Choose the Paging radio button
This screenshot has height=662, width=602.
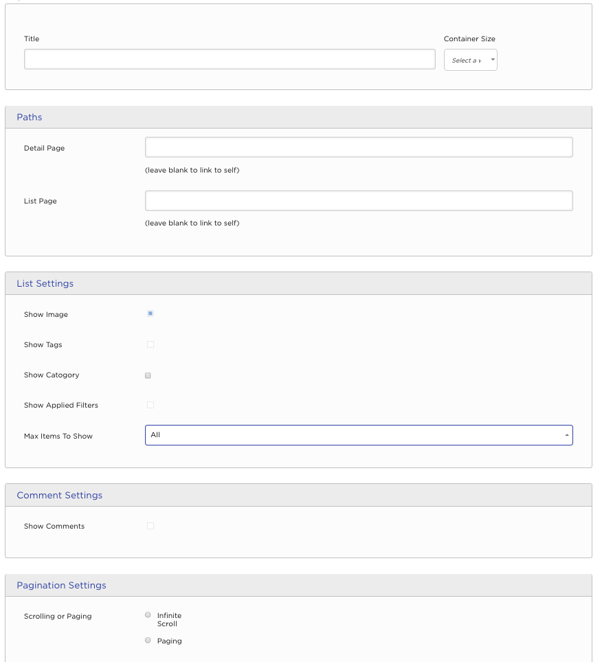tap(148, 640)
